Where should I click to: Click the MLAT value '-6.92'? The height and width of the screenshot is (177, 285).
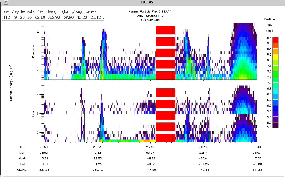pyautogui.click(x=151, y=159)
